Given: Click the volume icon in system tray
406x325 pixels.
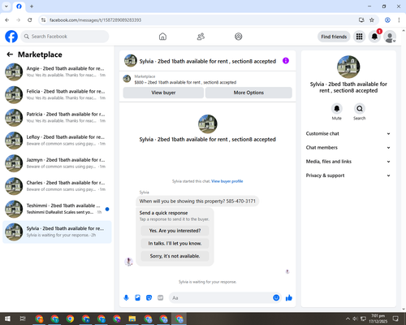Looking at the screenshot, I should [355, 318].
